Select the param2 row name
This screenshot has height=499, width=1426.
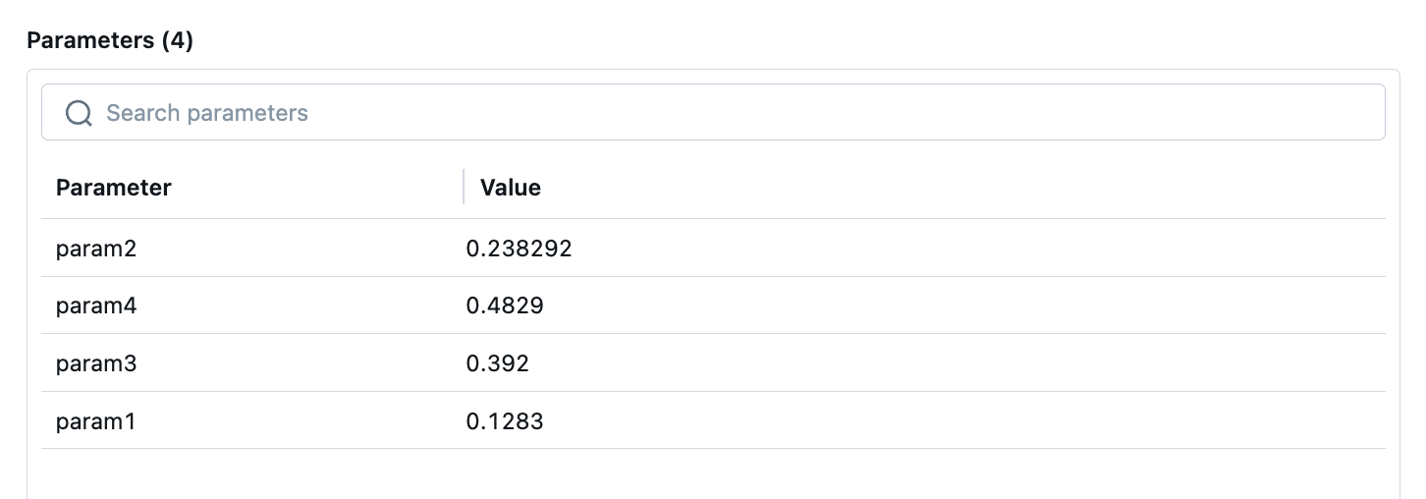tap(96, 249)
